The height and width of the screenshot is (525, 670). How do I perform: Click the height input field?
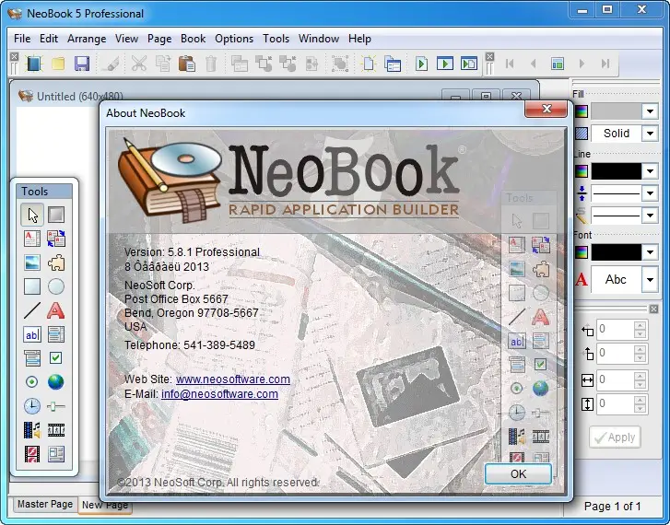click(616, 403)
